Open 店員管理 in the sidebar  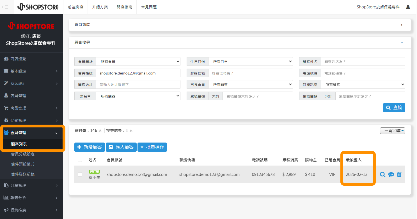(18, 96)
